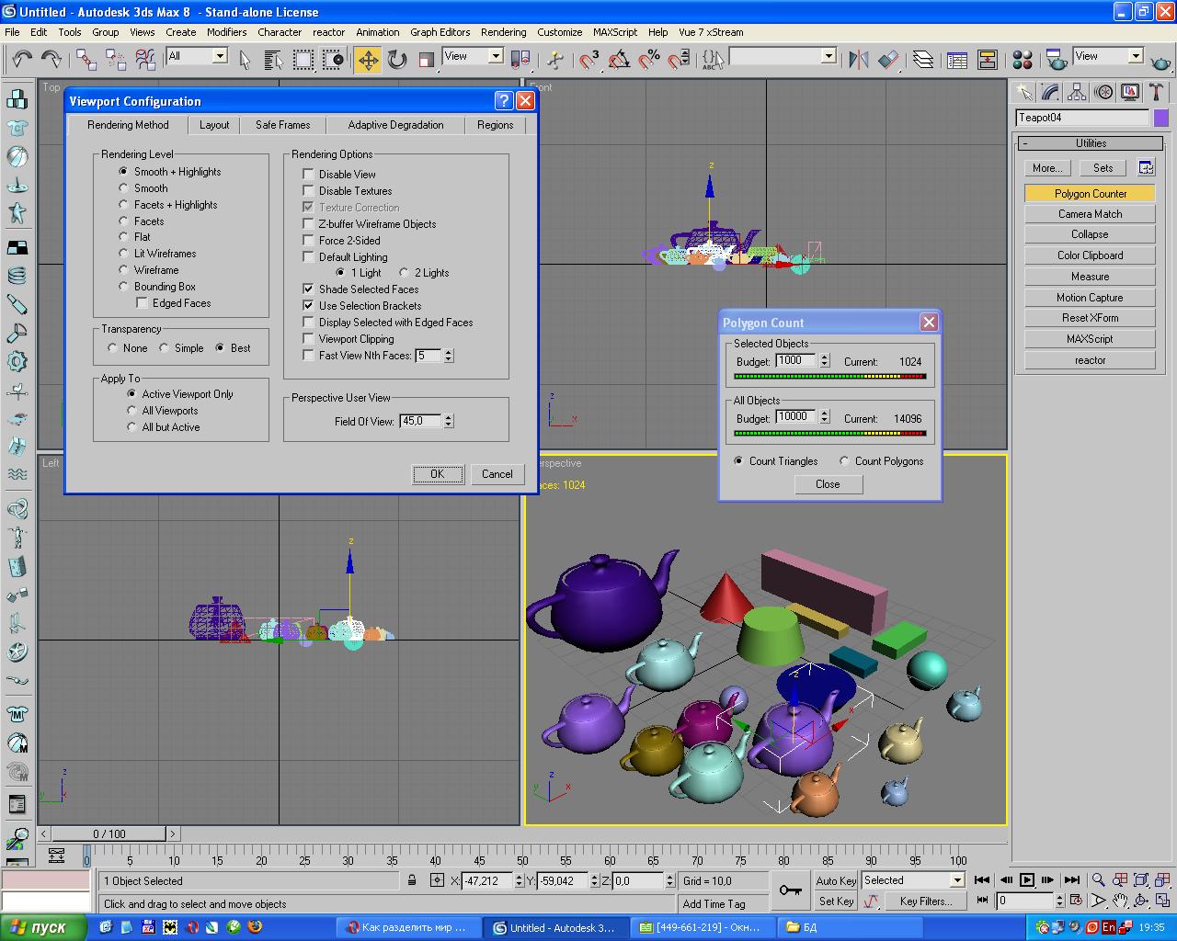1177x941 pixels.
Task: Open the Rendering menu
Action: 503,32
